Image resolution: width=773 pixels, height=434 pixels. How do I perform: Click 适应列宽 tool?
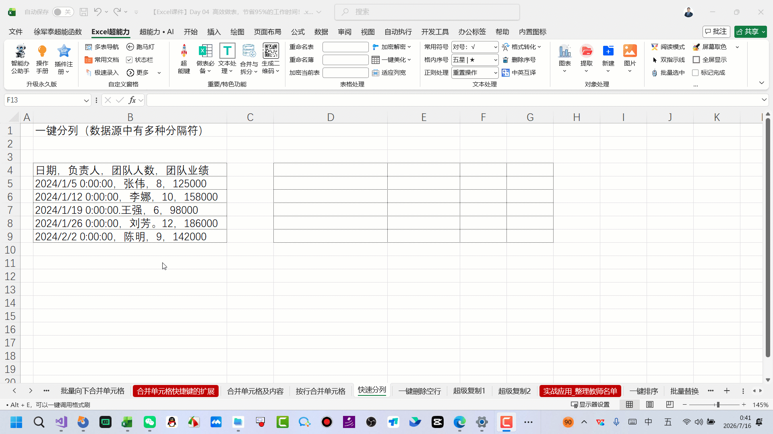pos(389,73)
